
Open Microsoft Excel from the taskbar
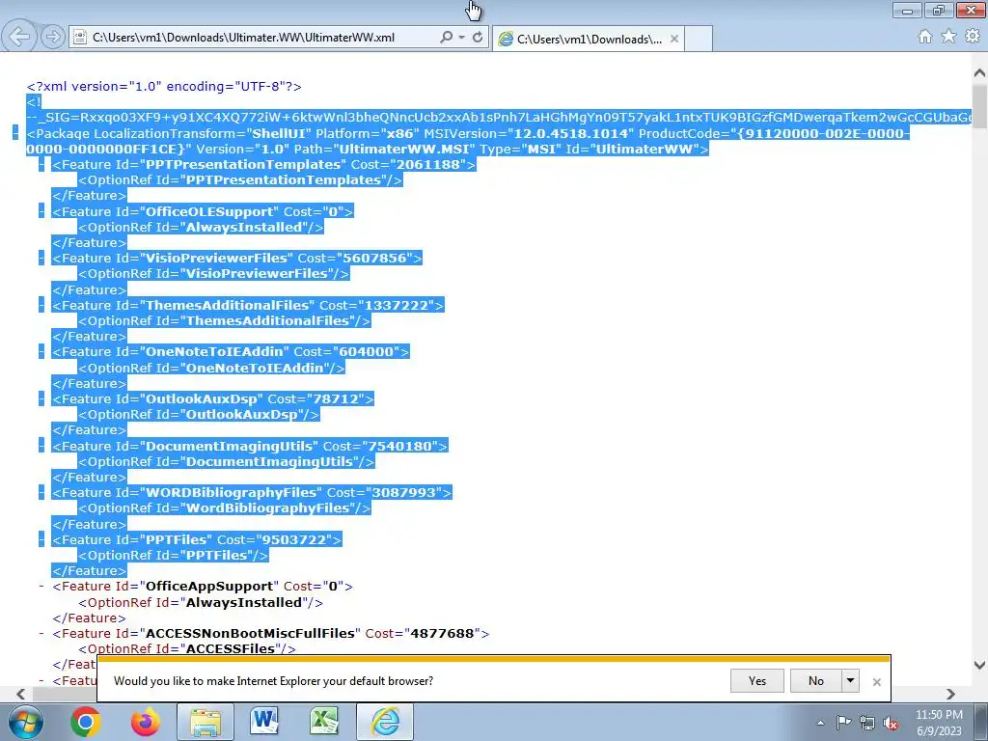[323, 722]
